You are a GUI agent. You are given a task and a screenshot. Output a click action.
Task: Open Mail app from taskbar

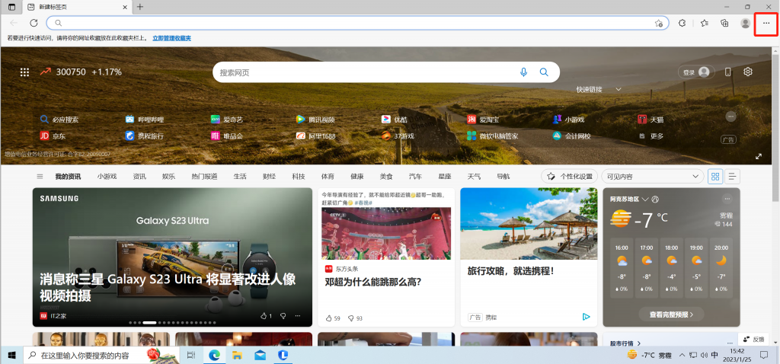coord(260,355)
